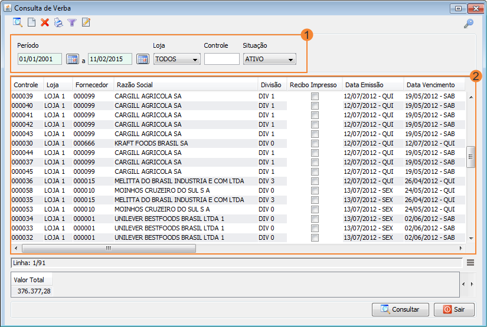The image size is (487, 327).
Task: Click the table scroll up arrow
Action: pos(471,97)
